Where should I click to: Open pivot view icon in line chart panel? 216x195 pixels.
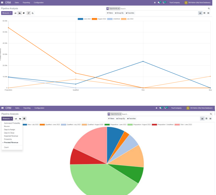pos(204,13)
